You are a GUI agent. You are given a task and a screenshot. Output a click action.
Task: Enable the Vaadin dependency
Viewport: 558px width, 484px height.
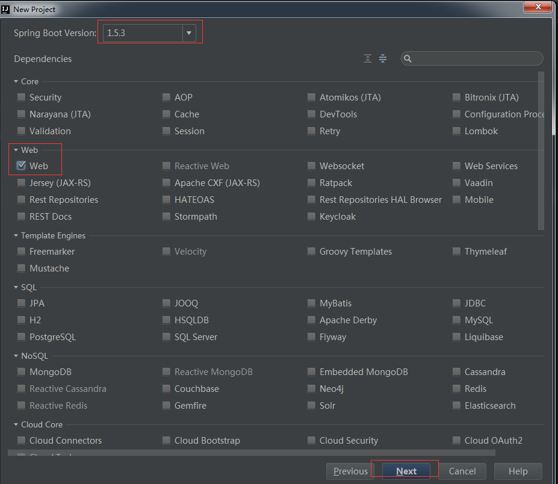456,182
